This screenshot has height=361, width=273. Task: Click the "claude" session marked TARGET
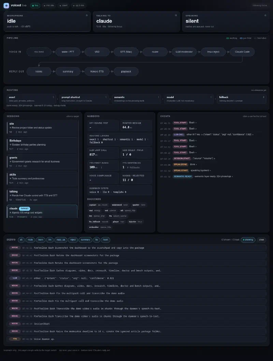[x=42, y=211]
